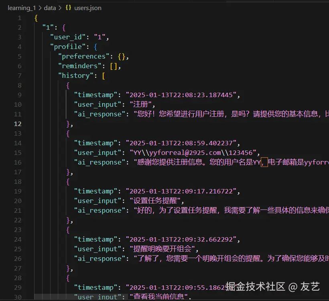Image resolution: width=329 pixels, height=301 pixels.
Task: Click the empty array [] after reminders
Action: click(114, 66)
